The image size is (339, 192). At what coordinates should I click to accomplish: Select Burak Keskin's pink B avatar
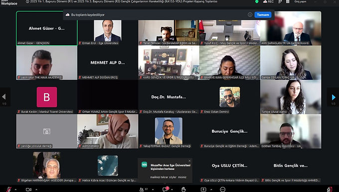(47, 97)
